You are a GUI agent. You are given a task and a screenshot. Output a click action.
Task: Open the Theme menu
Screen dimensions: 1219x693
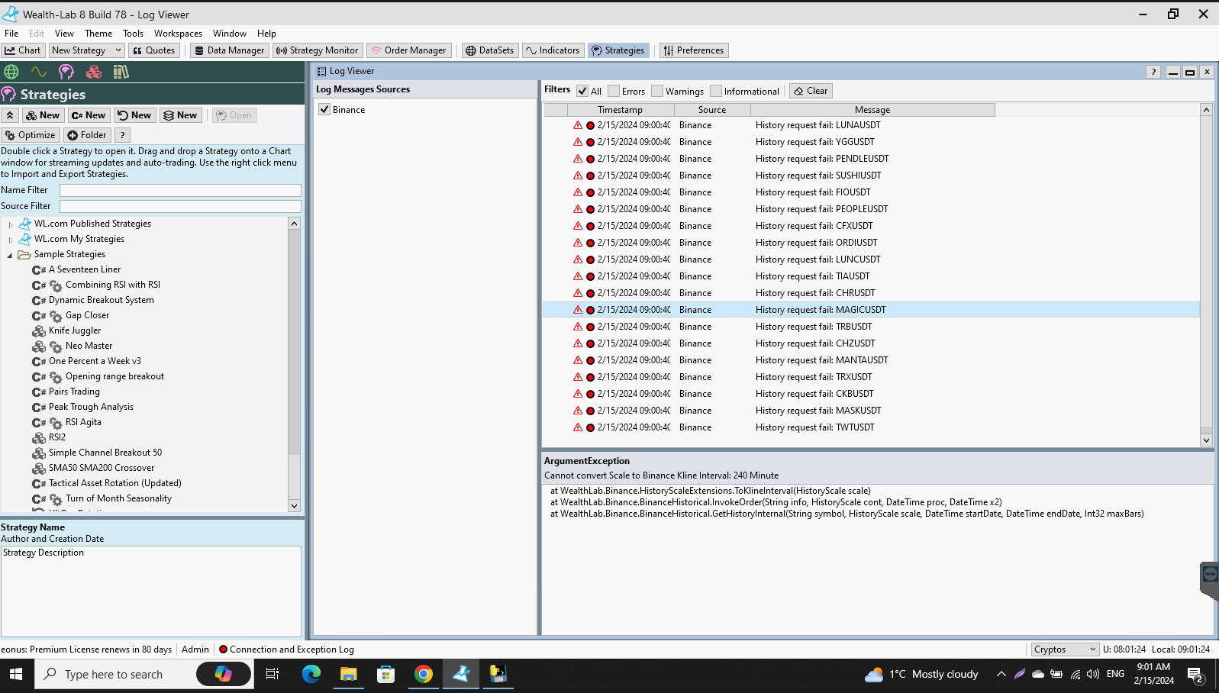[x=98, y=34]
